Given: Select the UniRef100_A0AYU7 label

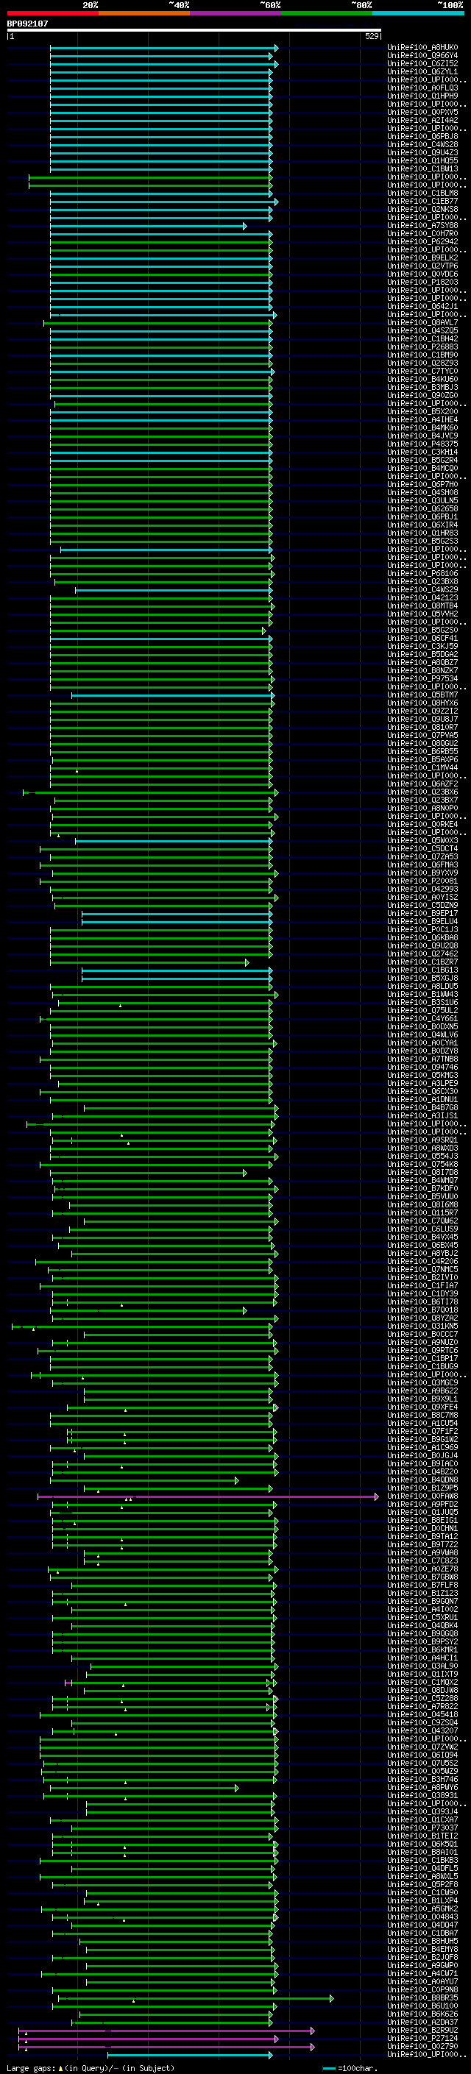Looking at the screenshot, I should click(x=422, y=1981).
